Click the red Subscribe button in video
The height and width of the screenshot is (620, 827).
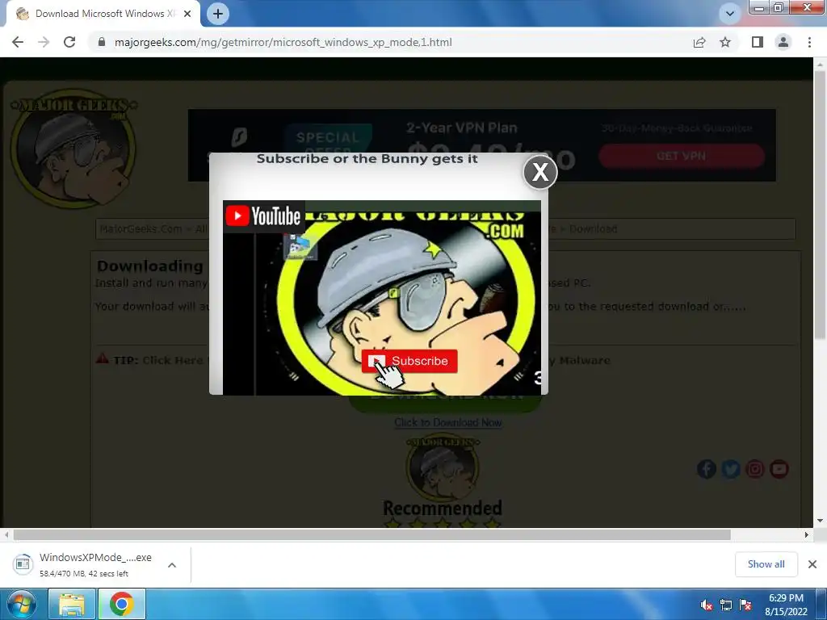(409, 361)
